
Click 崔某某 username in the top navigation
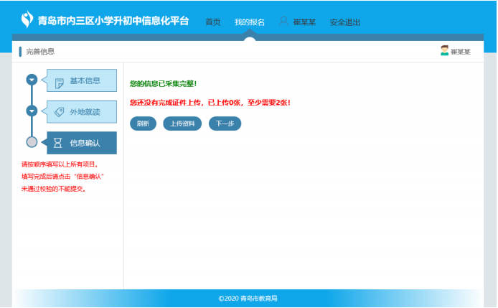[x=304, y=22]
